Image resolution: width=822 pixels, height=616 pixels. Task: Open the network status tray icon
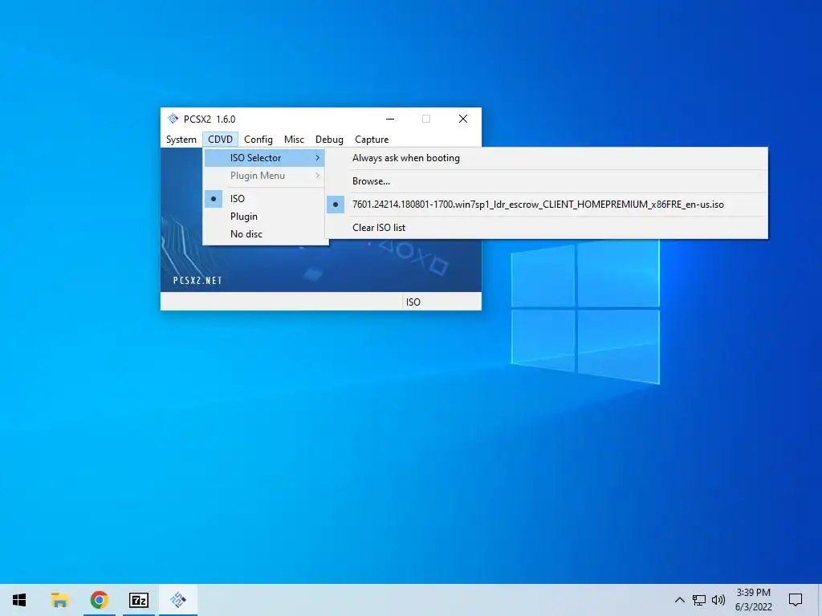tap(699, 600)
